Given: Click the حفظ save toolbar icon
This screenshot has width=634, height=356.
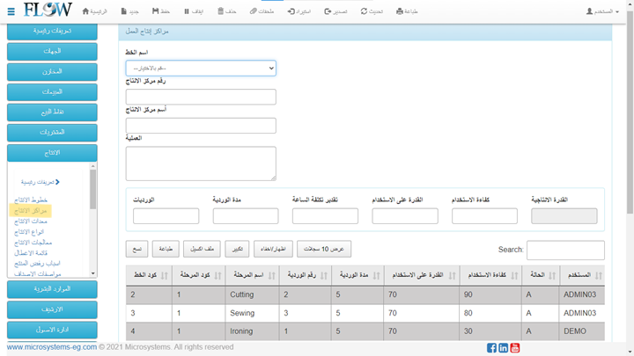Looking at the screenshot, I should [x=160, y=11].
